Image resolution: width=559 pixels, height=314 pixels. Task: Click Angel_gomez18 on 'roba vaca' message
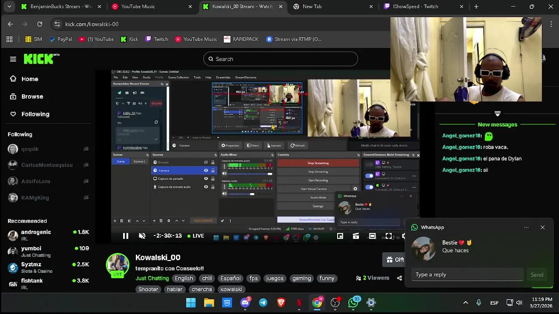click(462, 147)
